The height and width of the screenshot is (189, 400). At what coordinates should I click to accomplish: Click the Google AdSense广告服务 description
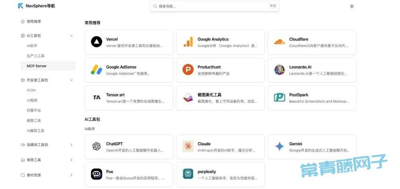128,74
